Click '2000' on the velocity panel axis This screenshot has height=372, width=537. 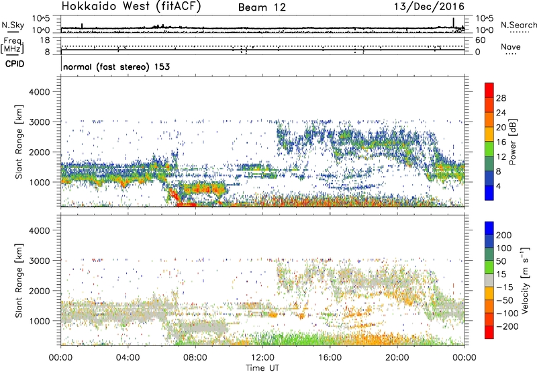tap(40, 291)
